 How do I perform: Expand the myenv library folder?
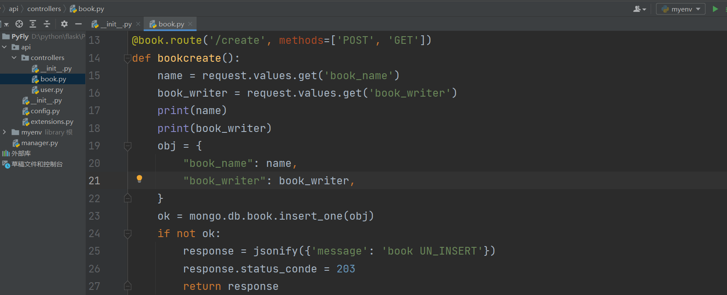click(x=4, y=132)
